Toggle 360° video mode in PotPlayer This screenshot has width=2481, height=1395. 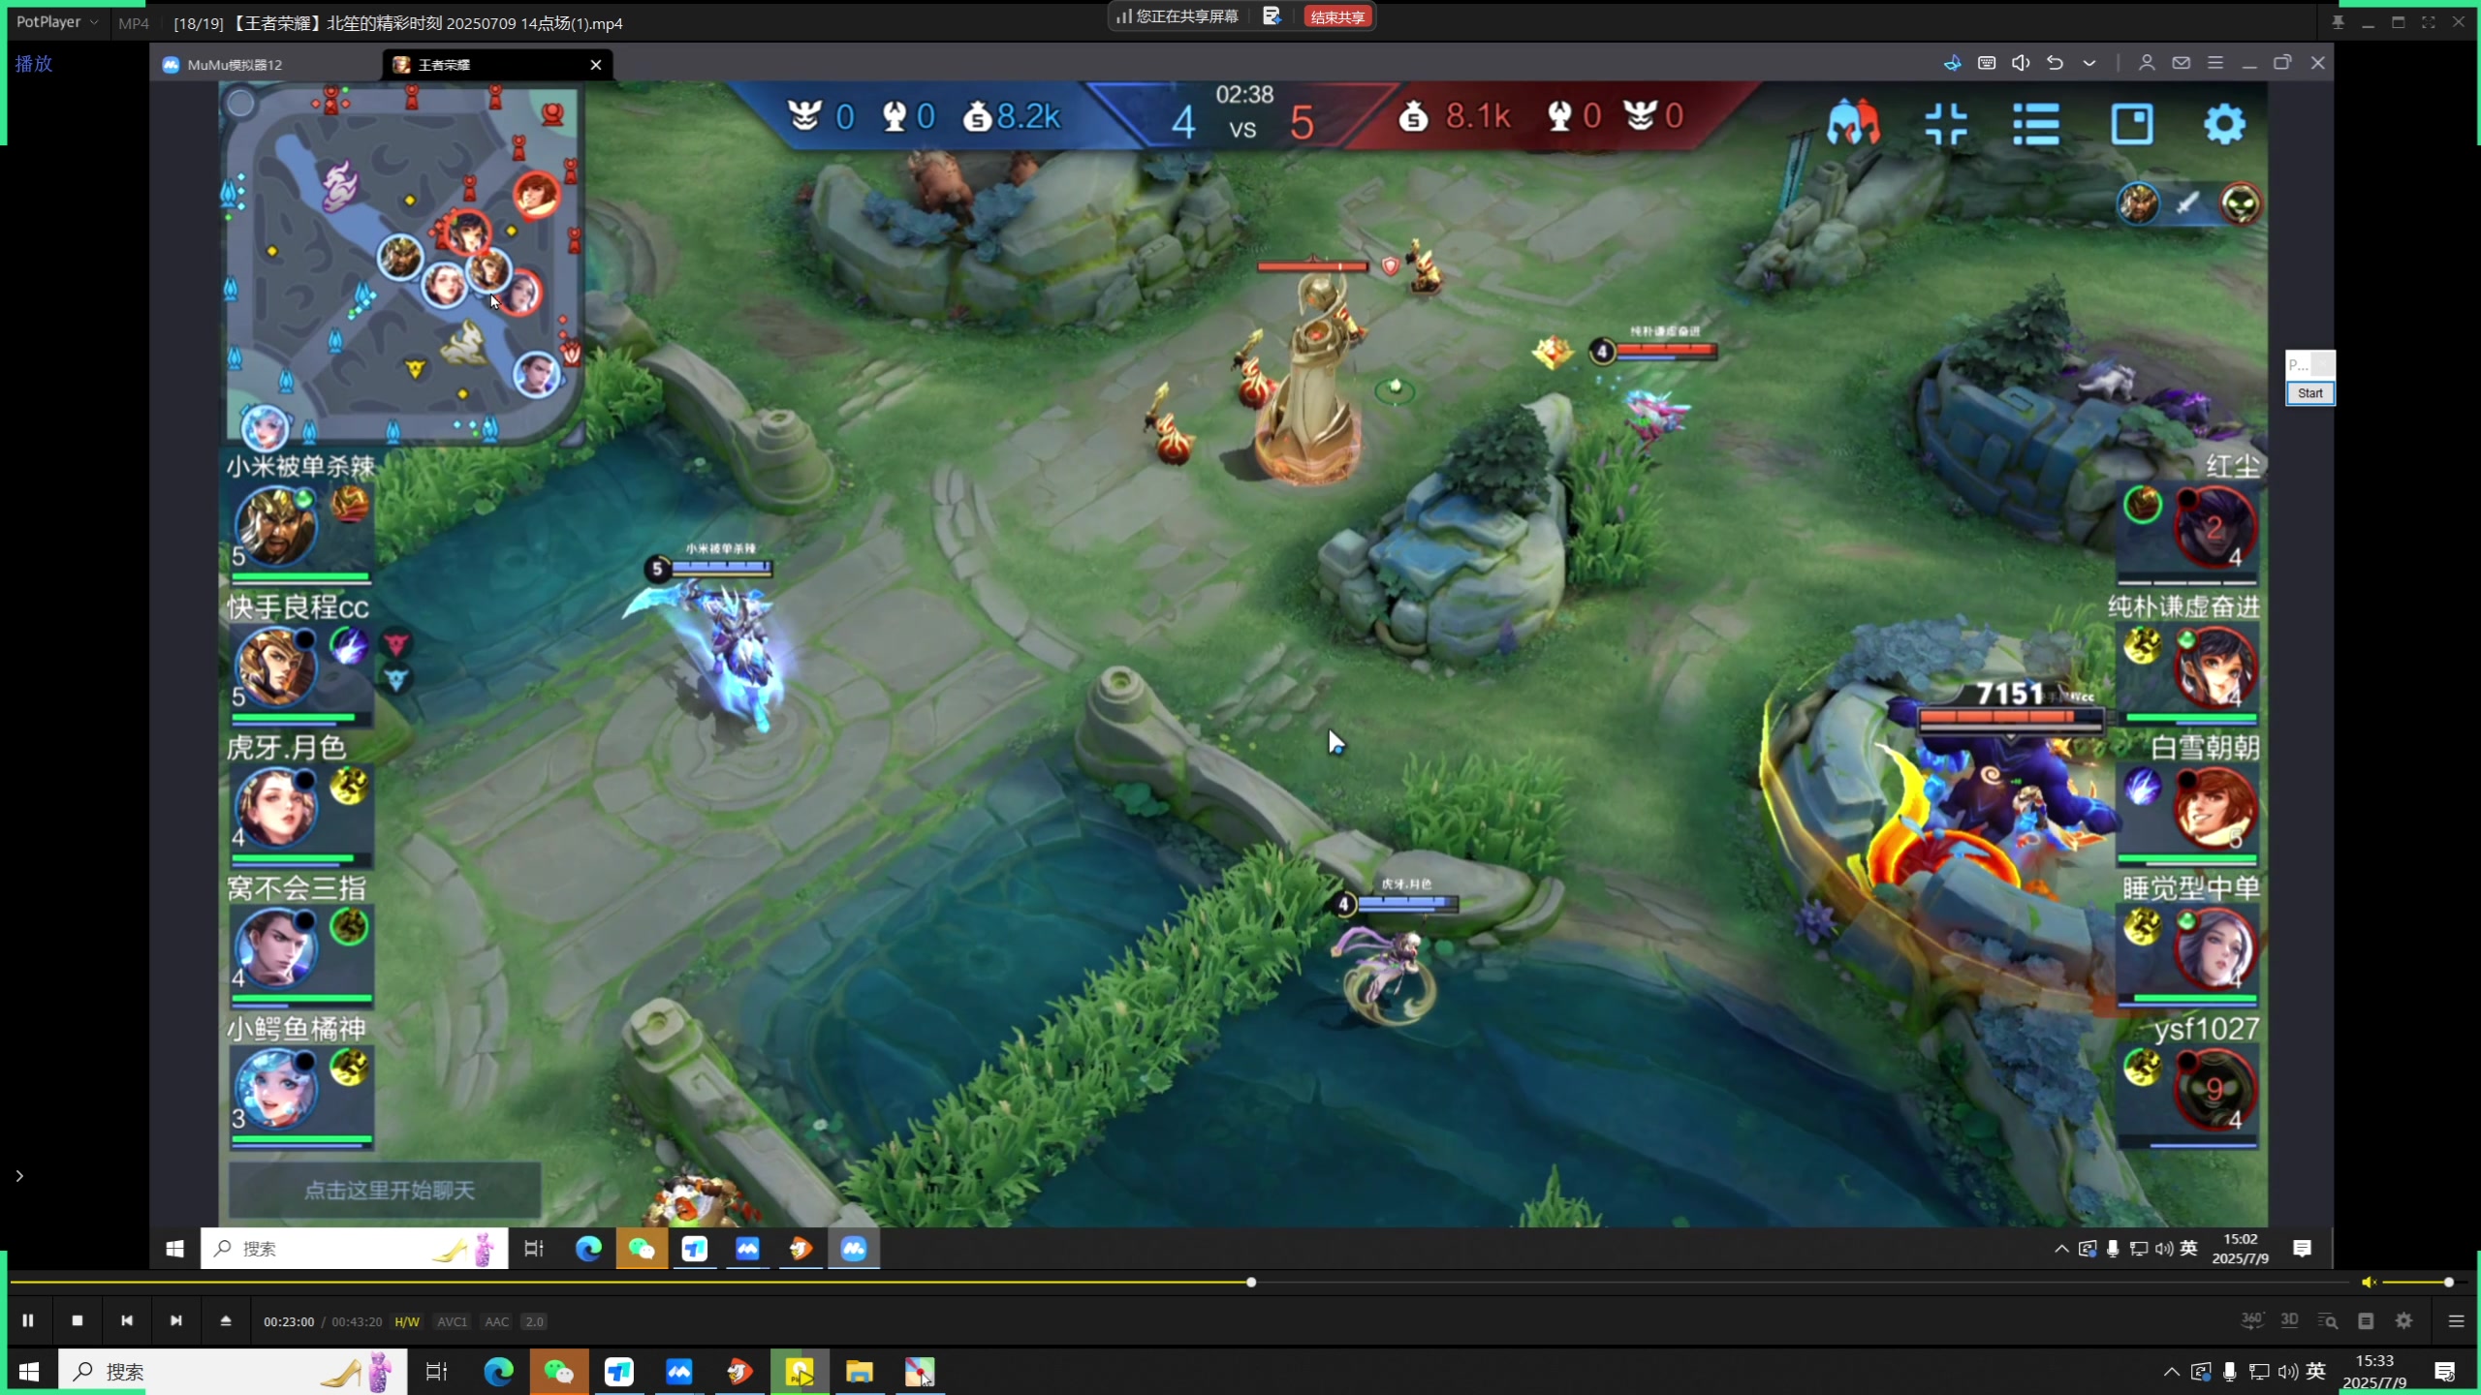click(2251, 1320)
